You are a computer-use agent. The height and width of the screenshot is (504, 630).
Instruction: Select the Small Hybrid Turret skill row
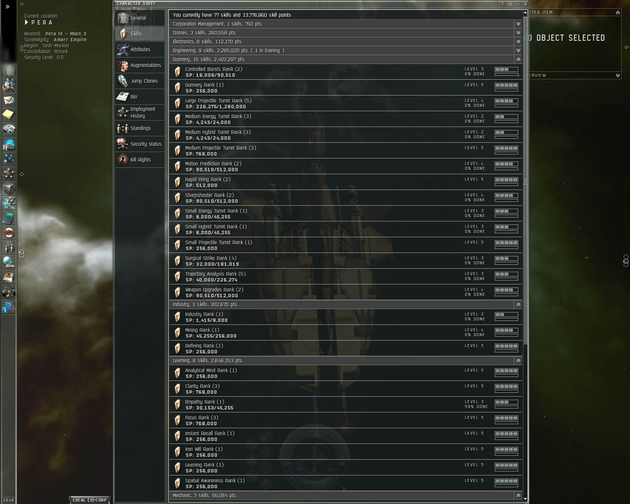tap(346, 229)
